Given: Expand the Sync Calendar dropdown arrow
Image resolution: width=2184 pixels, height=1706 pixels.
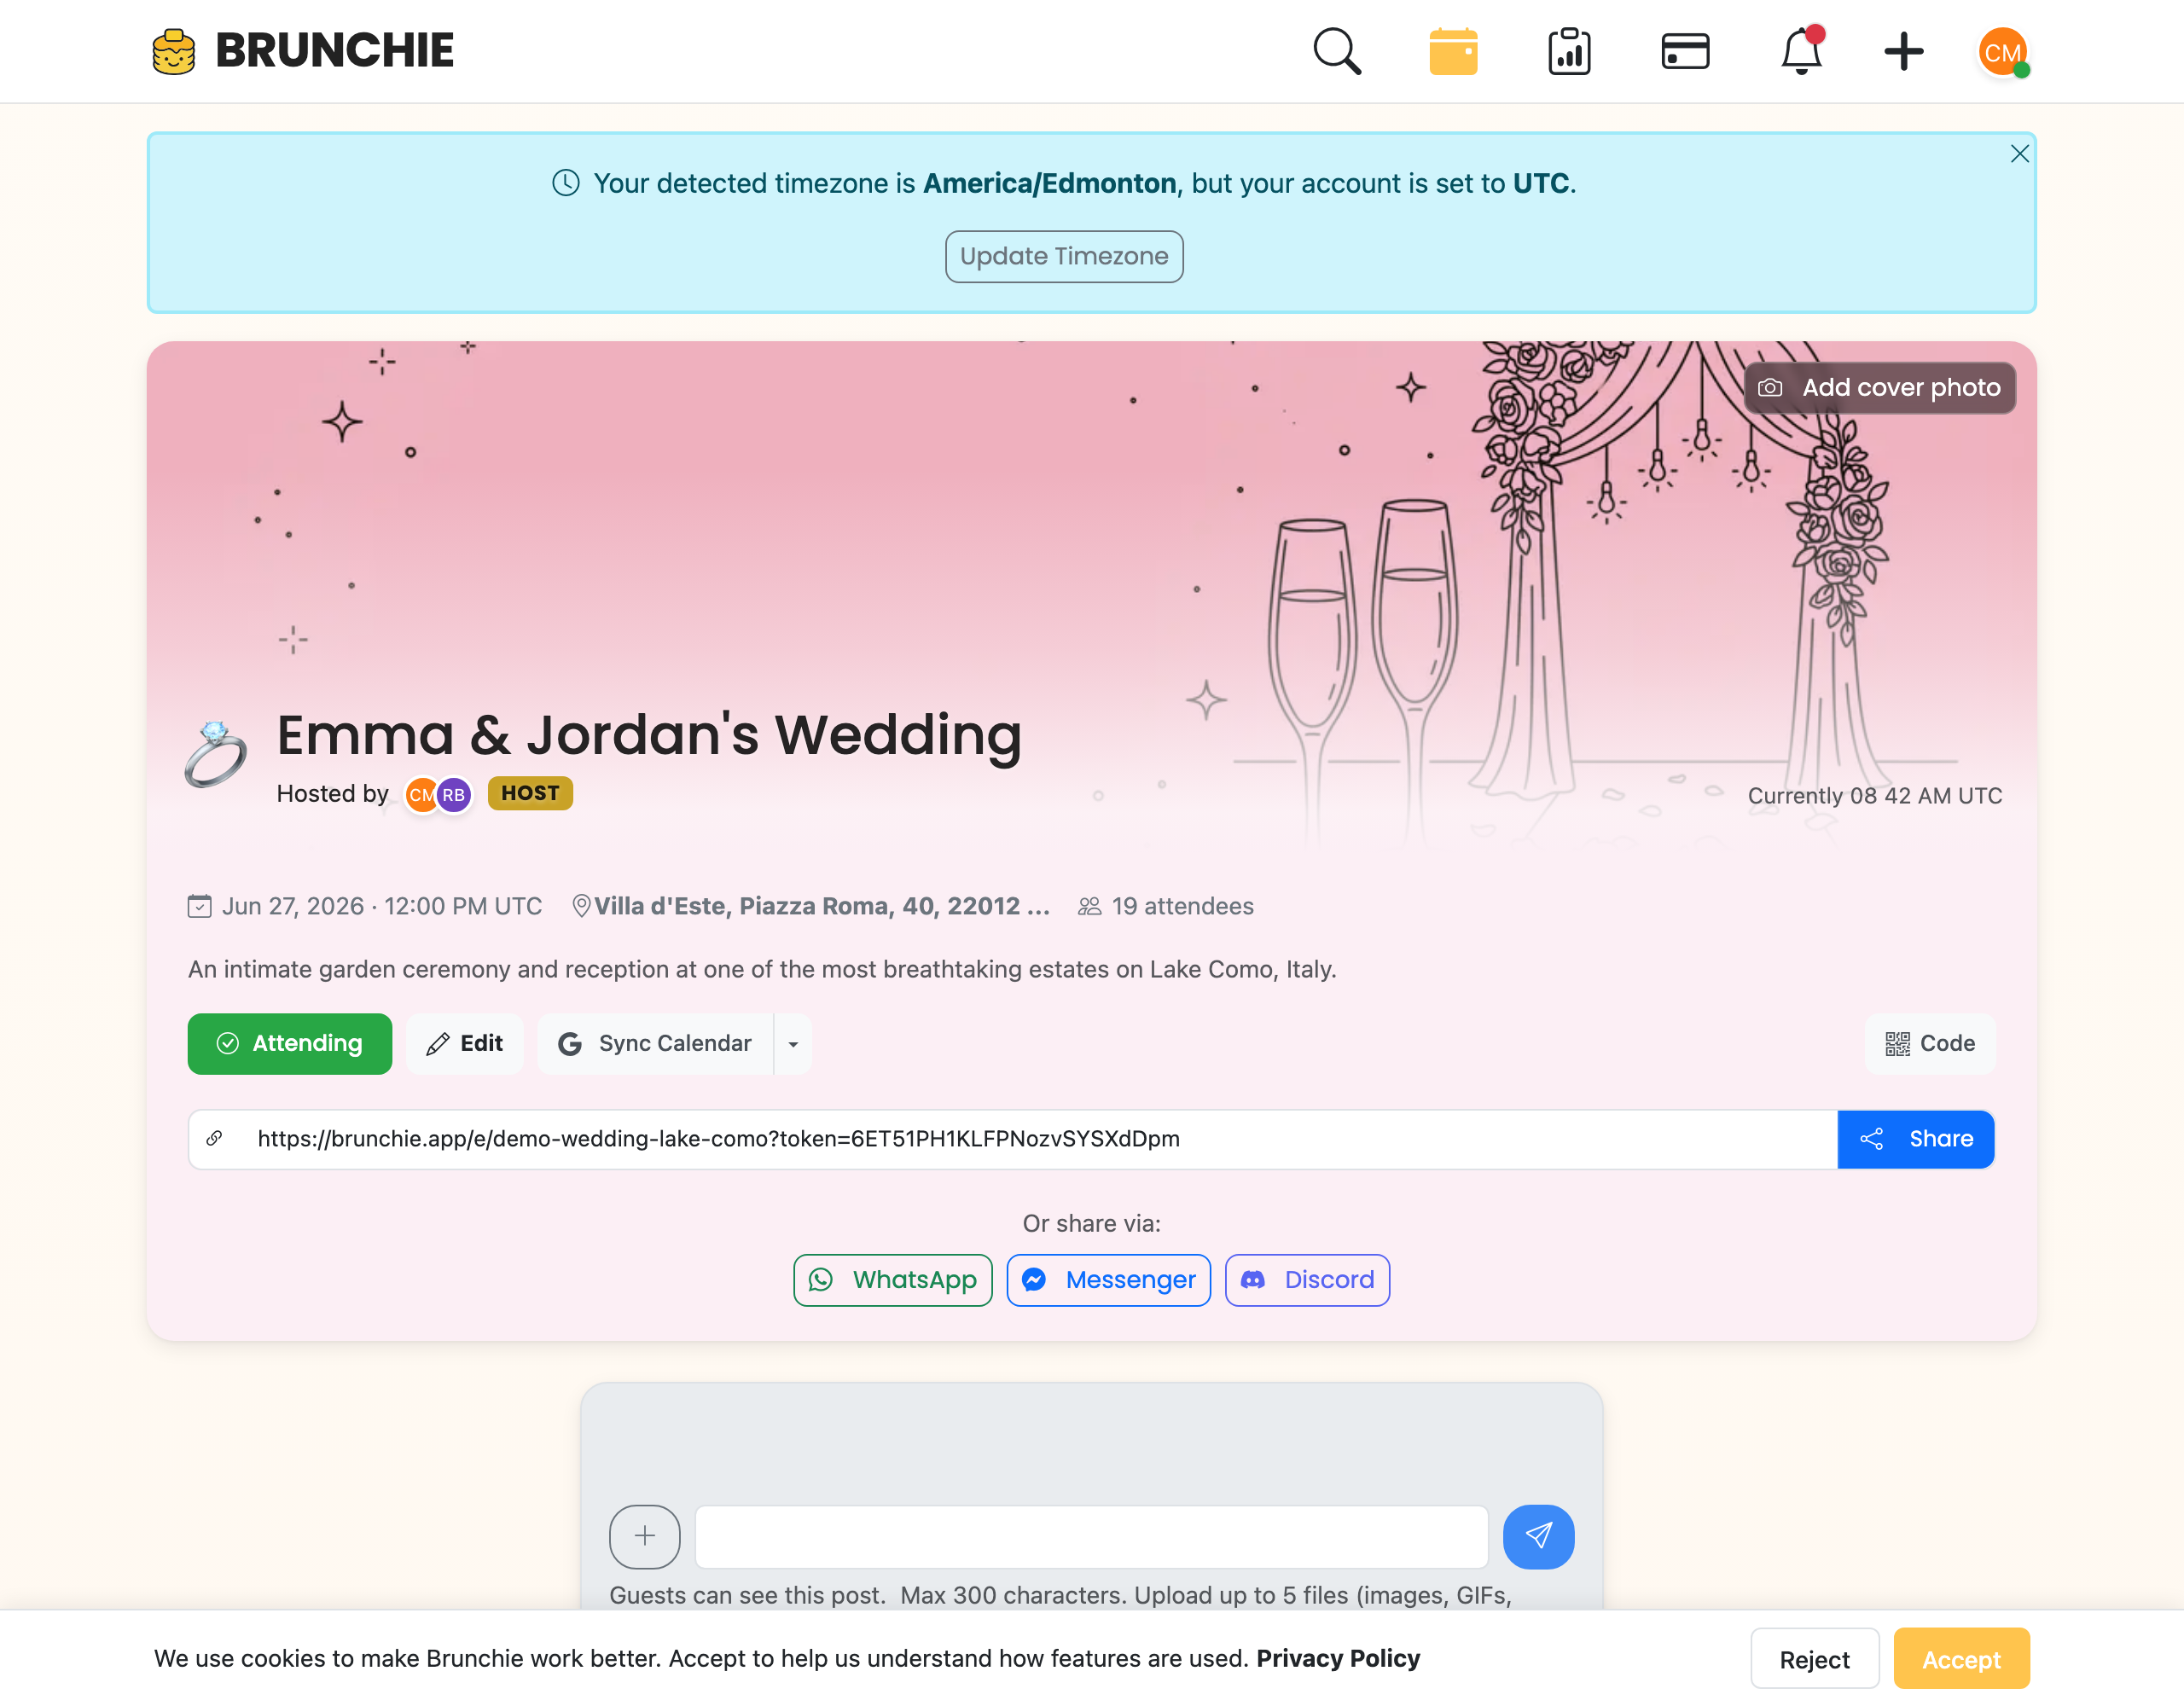Looking at the screenshot, I should pos(793,1044).
